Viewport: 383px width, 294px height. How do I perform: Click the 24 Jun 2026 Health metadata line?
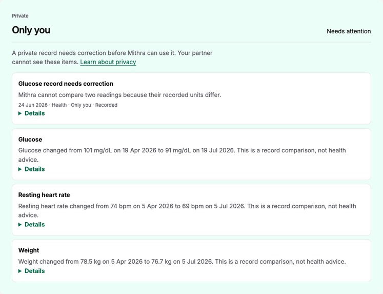tap(68, 105)
